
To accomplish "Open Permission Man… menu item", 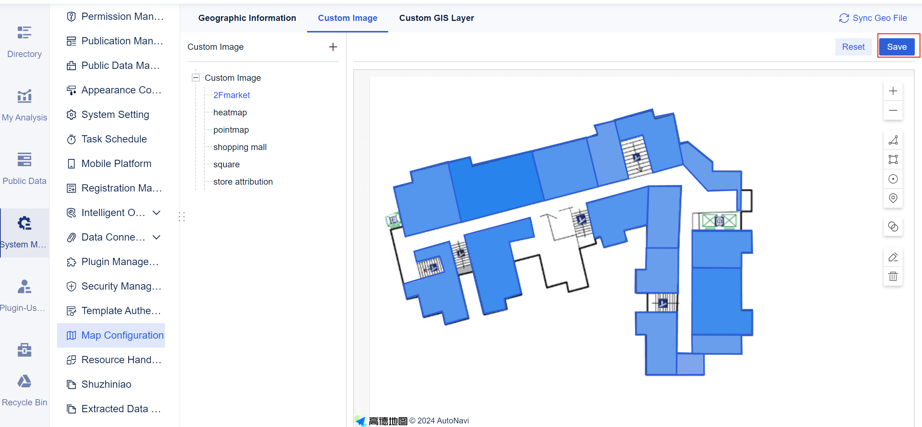I will click(111, 17).
